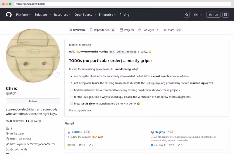Switch to the Stars tab
The width and height of the screenshot is (234, 154).
tap(172, 30)
